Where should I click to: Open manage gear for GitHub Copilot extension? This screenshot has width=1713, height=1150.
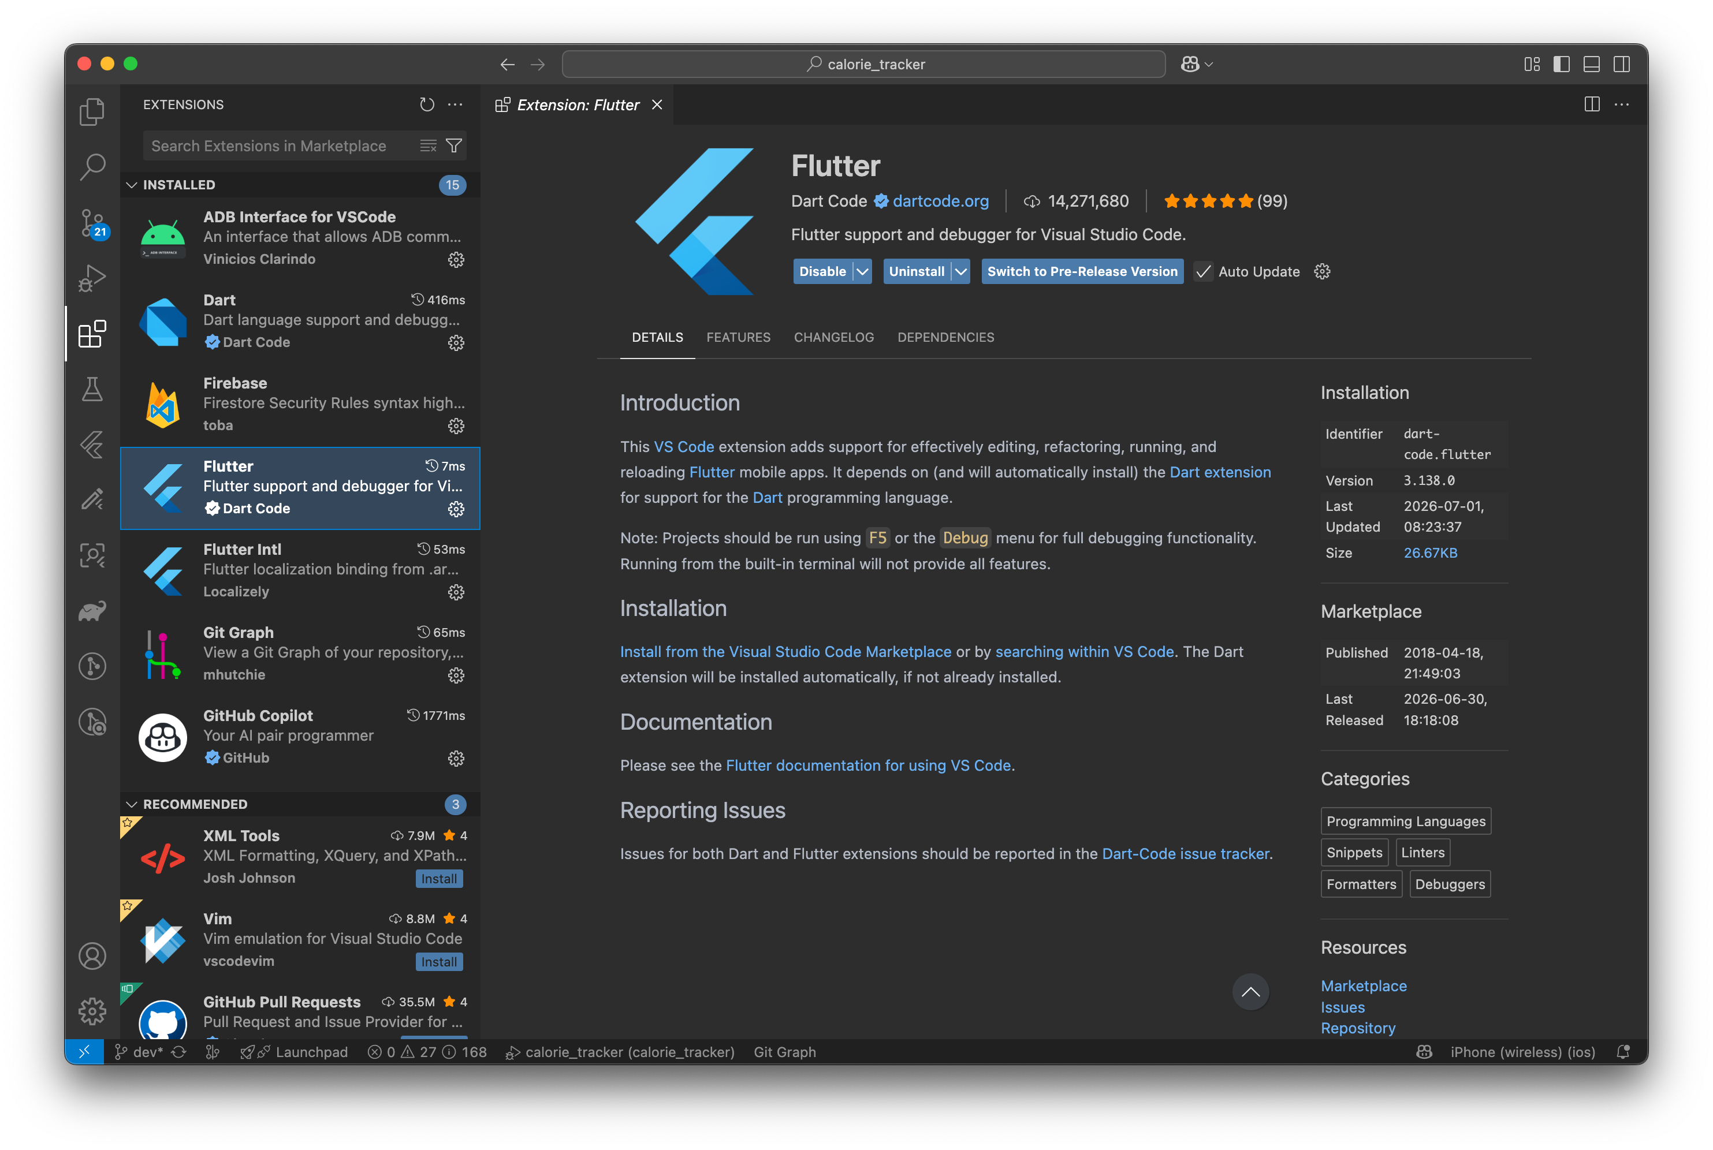click(x=456, y=759)
